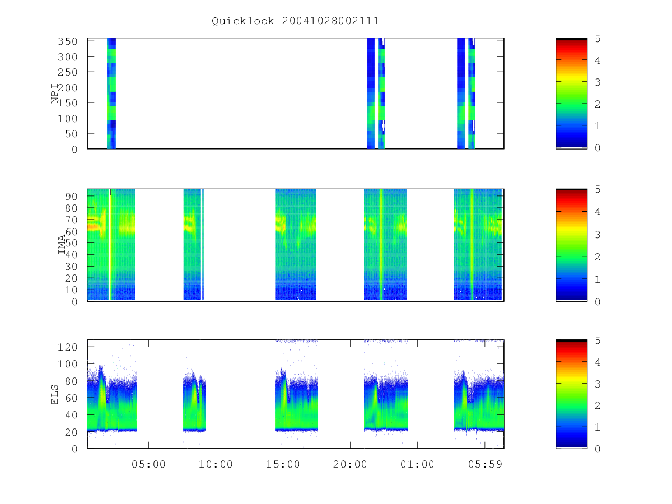Click the ELS data block above 10:00
The height and width of the screenshot is (504, 672).
point(194,402)
